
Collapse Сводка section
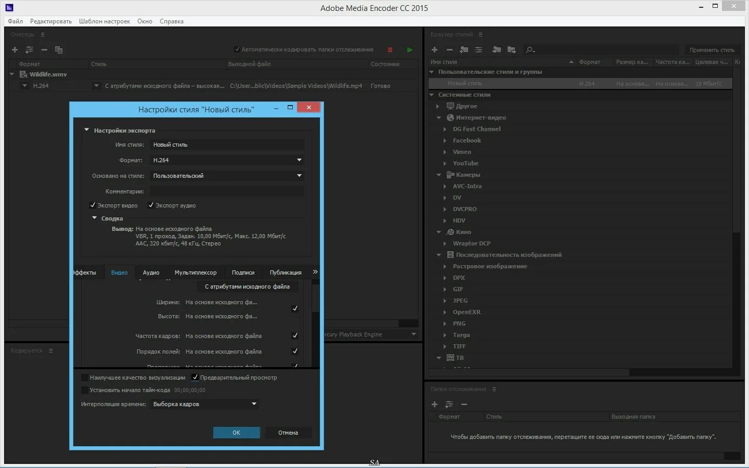(x=94, y=218)
